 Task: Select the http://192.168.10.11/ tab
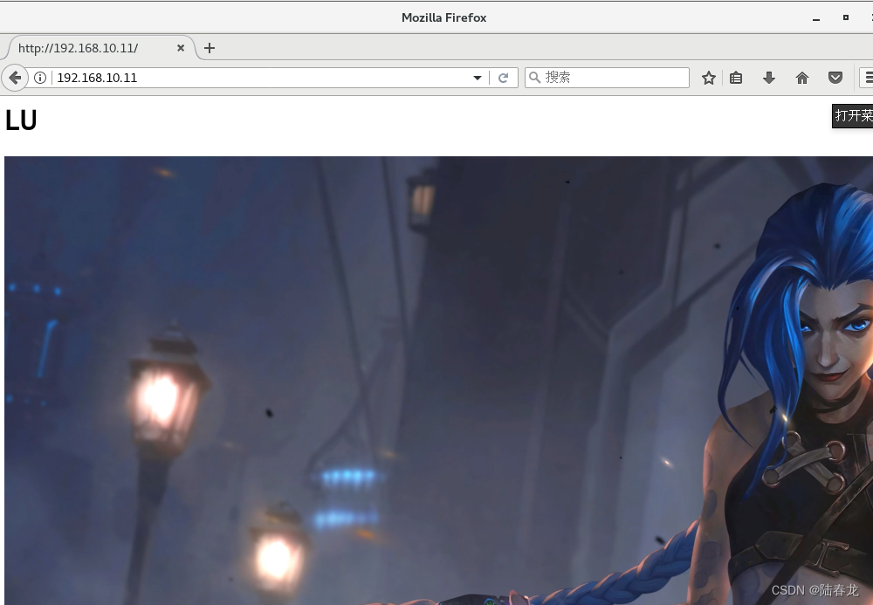tap(100, 48)
